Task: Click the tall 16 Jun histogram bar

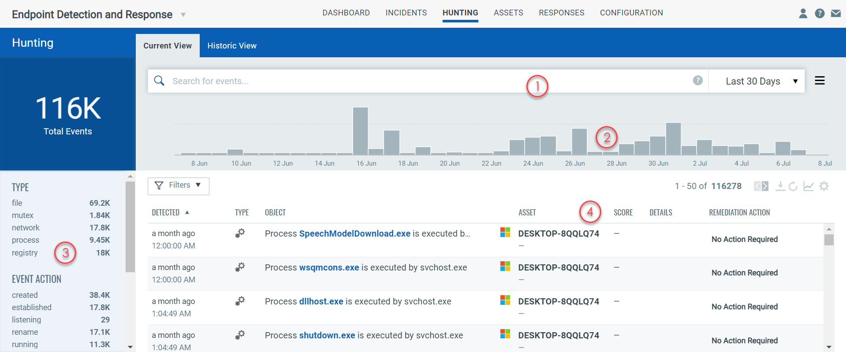Action: coord(361,131)
